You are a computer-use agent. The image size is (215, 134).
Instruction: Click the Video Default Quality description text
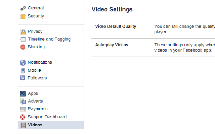click(x=184, y=29)
